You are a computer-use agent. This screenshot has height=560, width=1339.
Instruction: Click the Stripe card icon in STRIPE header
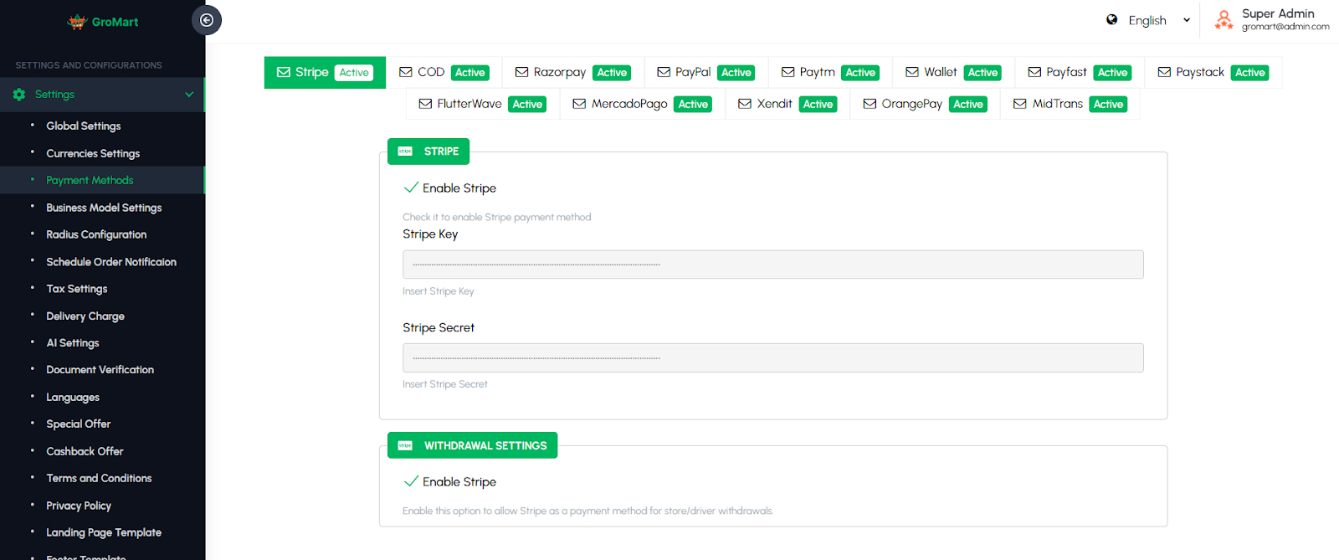[x=406, y=152]
